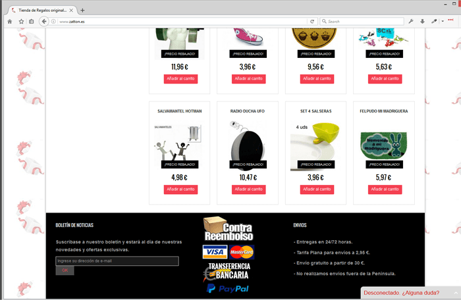Switch to the Tienda de Regalos tab

tap(41, 11)
